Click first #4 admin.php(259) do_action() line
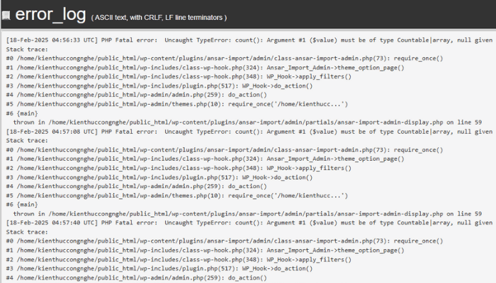Screen dimensions: 496x283 pos(136,95)
